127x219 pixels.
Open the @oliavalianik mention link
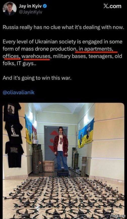click(18, 93)
